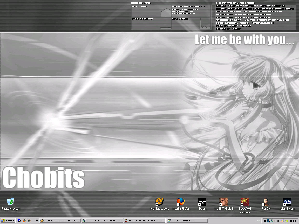Switch to Ronnieeee Konvers... messenger taskbar window
The height and width of the screenshot is (224, 299).
coord(103,221)
